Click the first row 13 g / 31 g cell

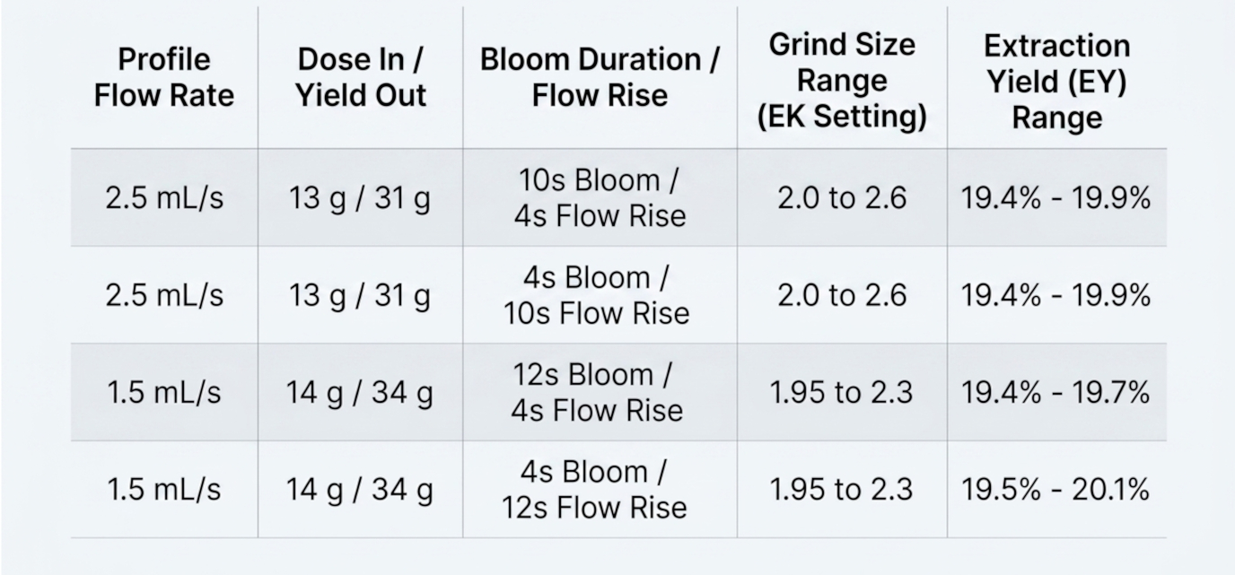[x=361, y=198]
